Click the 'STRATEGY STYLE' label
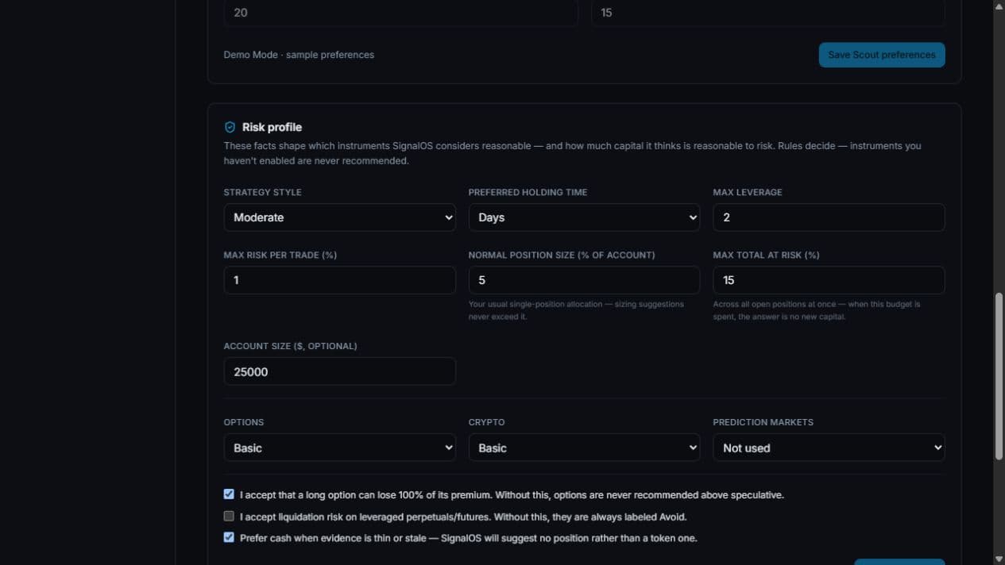This screenshot has width=1005, height=565. [x=262, y=192]
